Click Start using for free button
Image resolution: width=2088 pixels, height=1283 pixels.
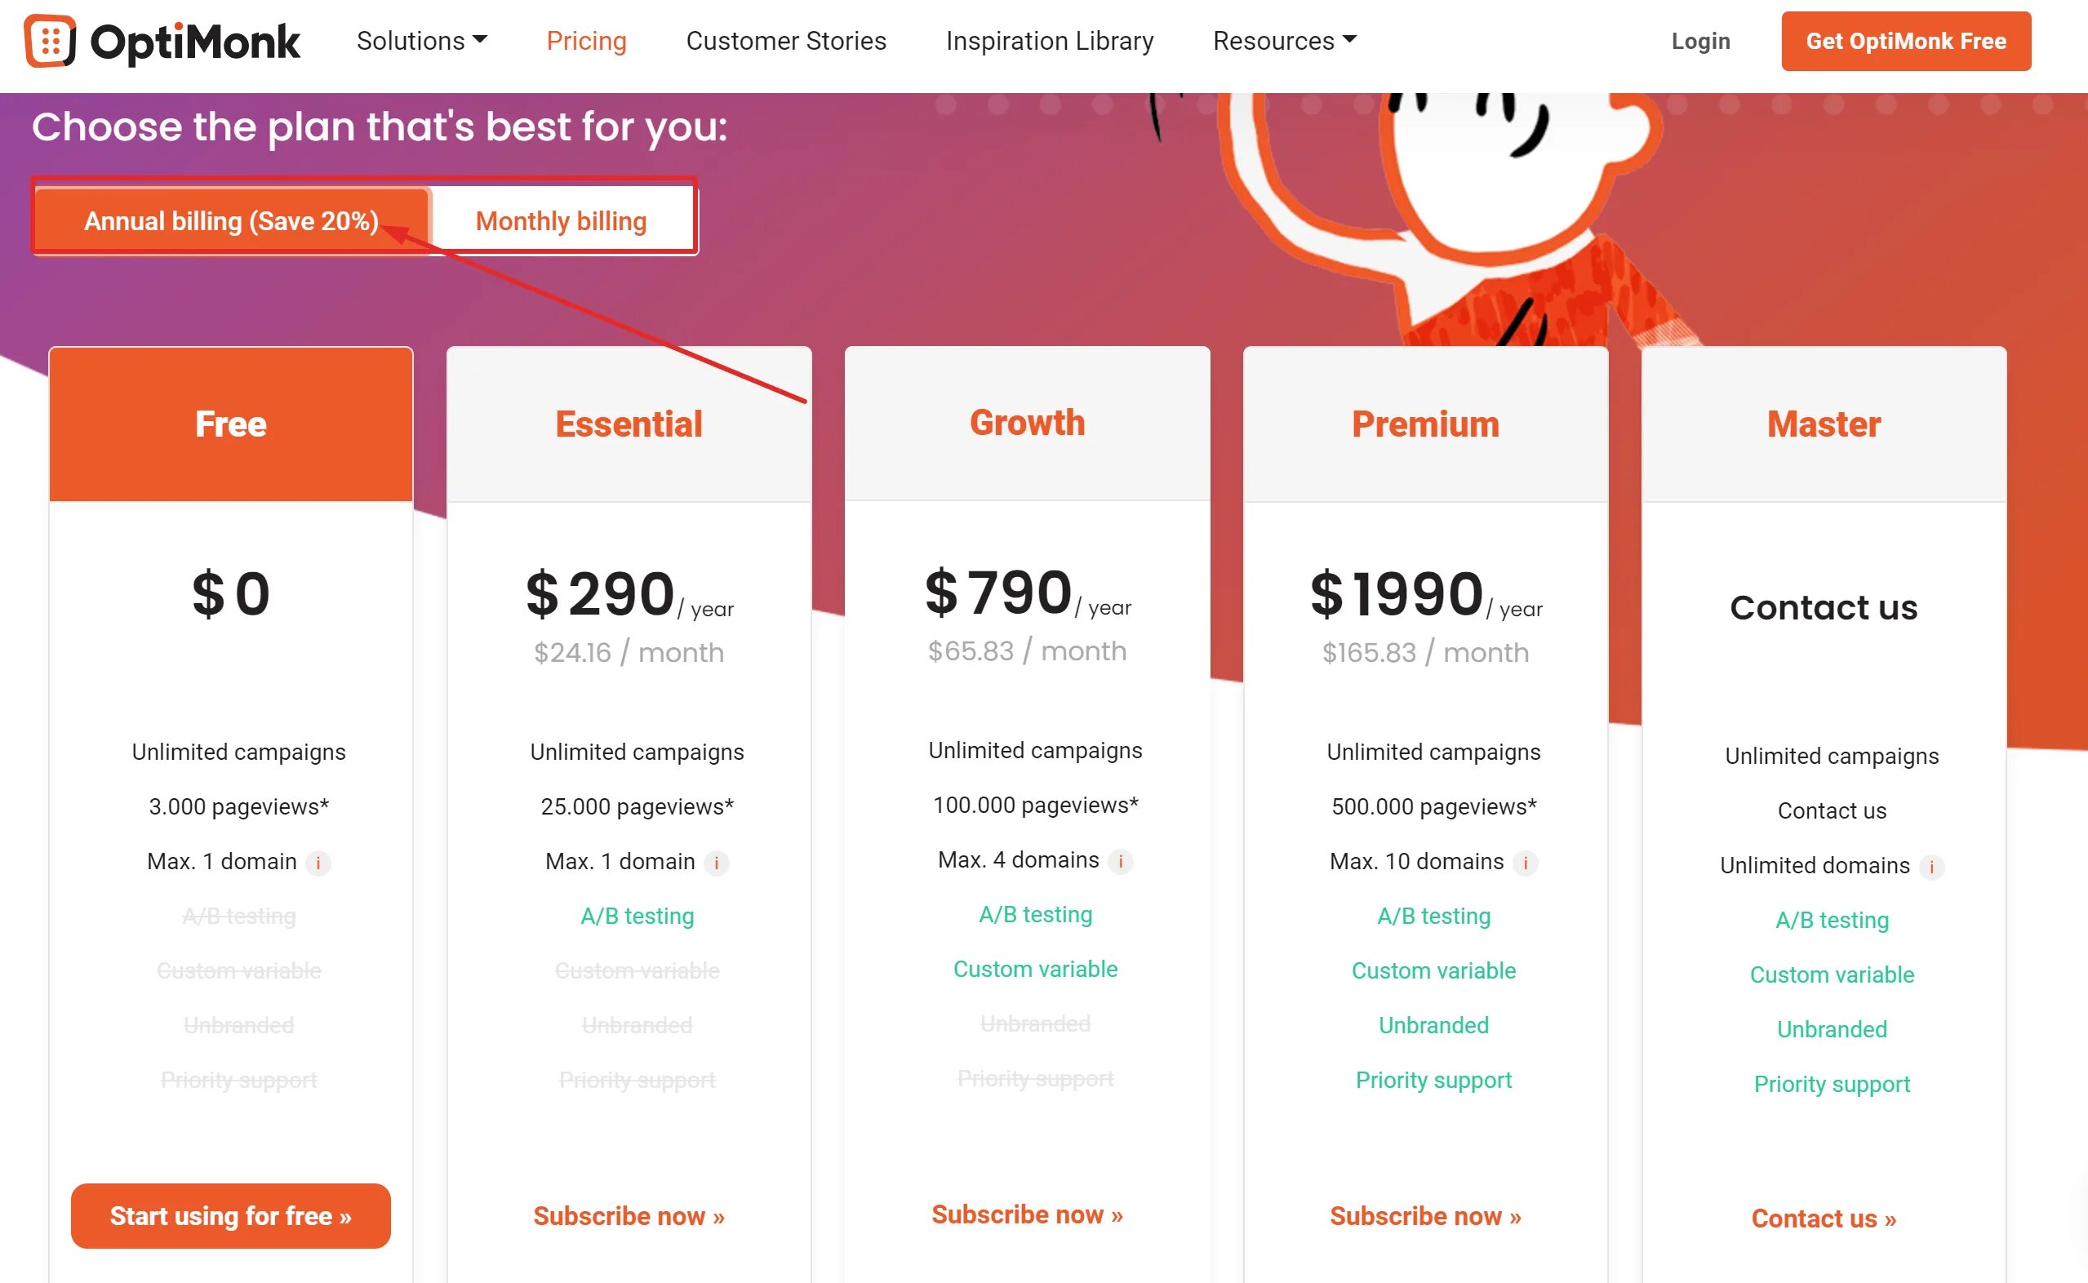[231, 1216]
